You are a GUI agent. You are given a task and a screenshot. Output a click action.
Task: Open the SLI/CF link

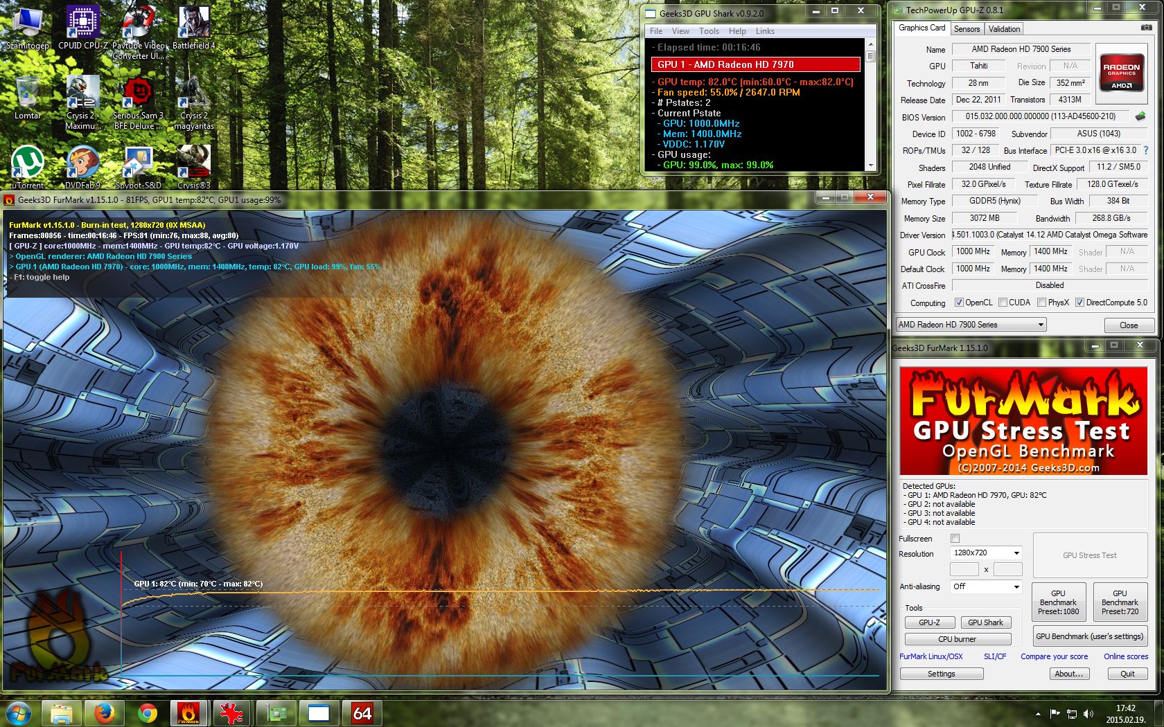(x=995, y=656)
